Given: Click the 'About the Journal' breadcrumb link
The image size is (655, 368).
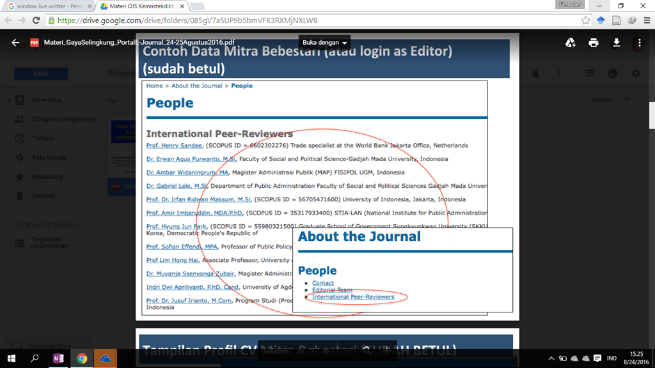Looking at the screenshot, I should point(197,86).
